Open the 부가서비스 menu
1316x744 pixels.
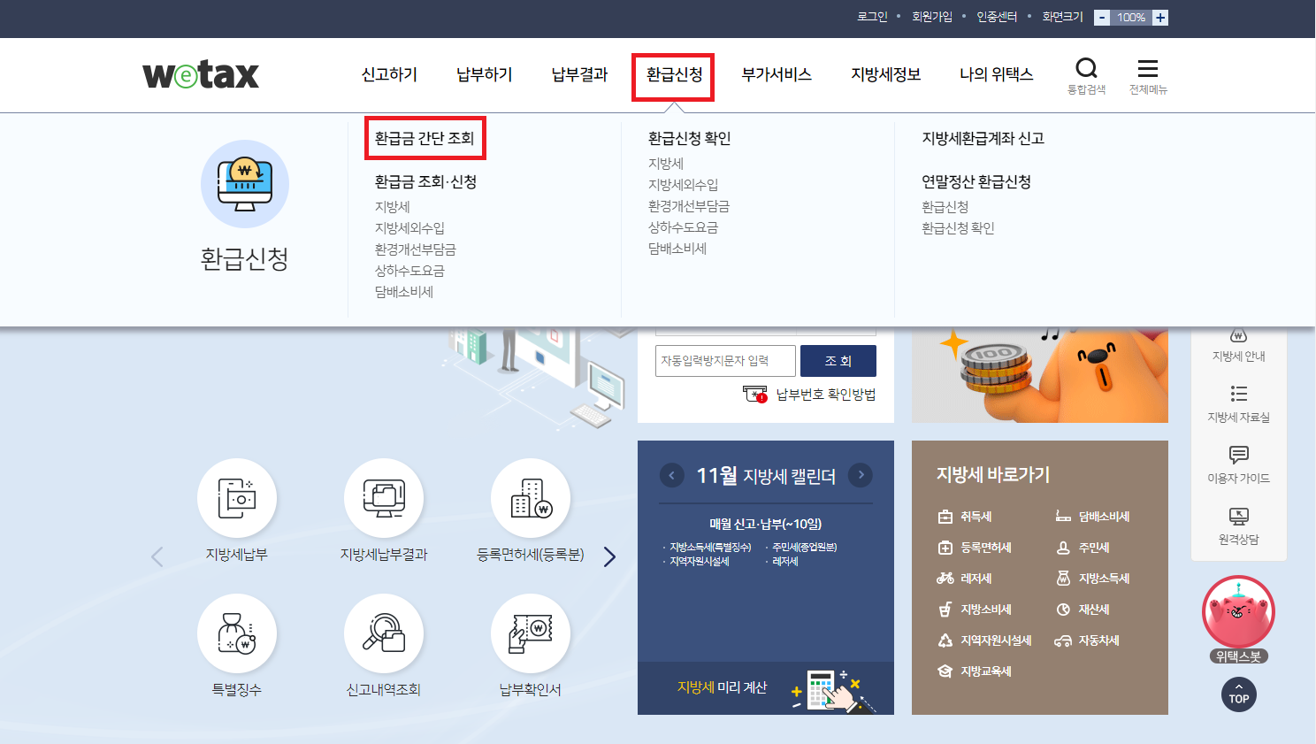click(777, 74)
